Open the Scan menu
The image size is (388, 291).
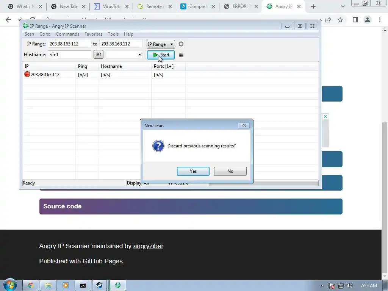pyautogui.click(x=29, y=34)
